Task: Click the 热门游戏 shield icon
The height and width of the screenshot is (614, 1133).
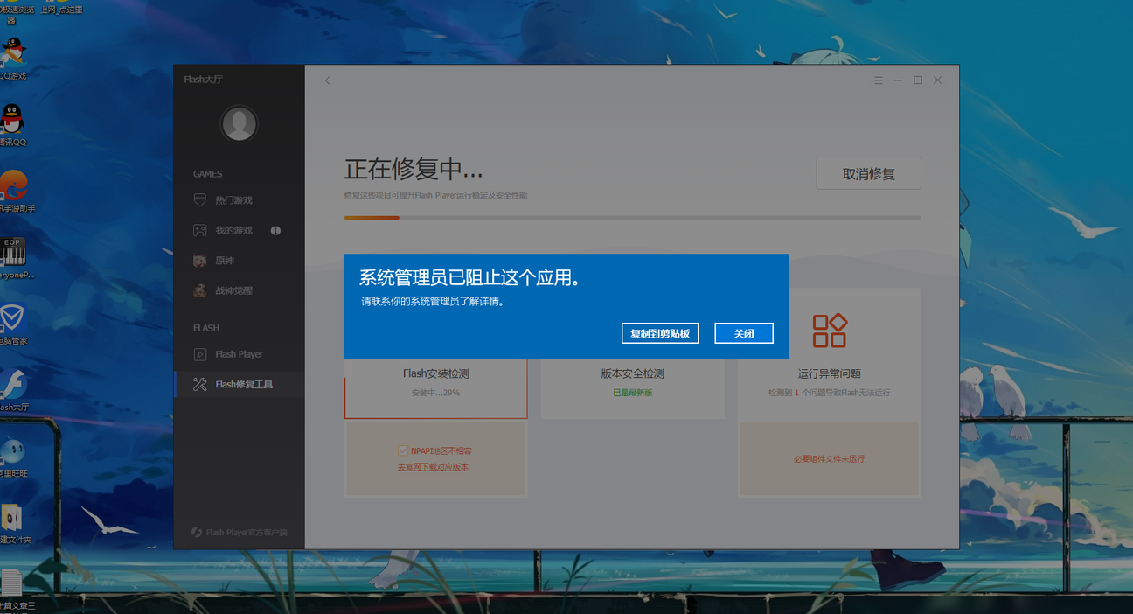Action: click(x=199, y=200)
